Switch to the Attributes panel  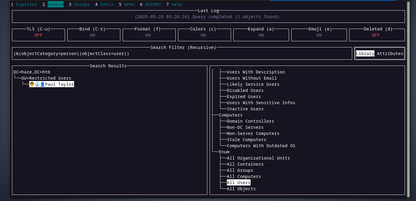(x=390, y=54)
